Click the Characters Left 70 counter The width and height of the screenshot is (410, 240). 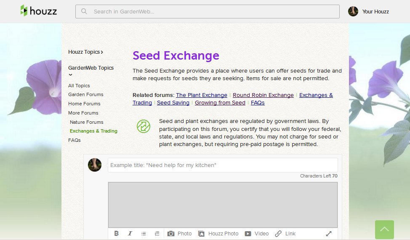319,176
